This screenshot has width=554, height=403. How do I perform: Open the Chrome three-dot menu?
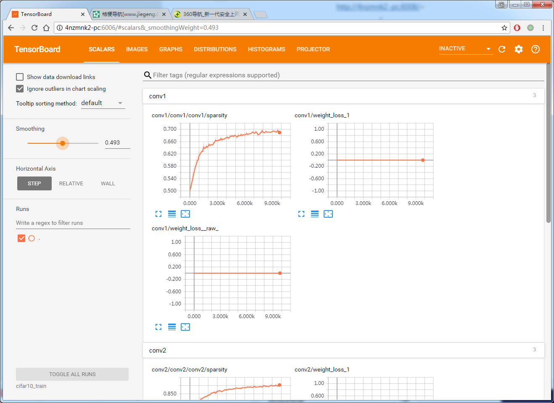coord(543,28)
